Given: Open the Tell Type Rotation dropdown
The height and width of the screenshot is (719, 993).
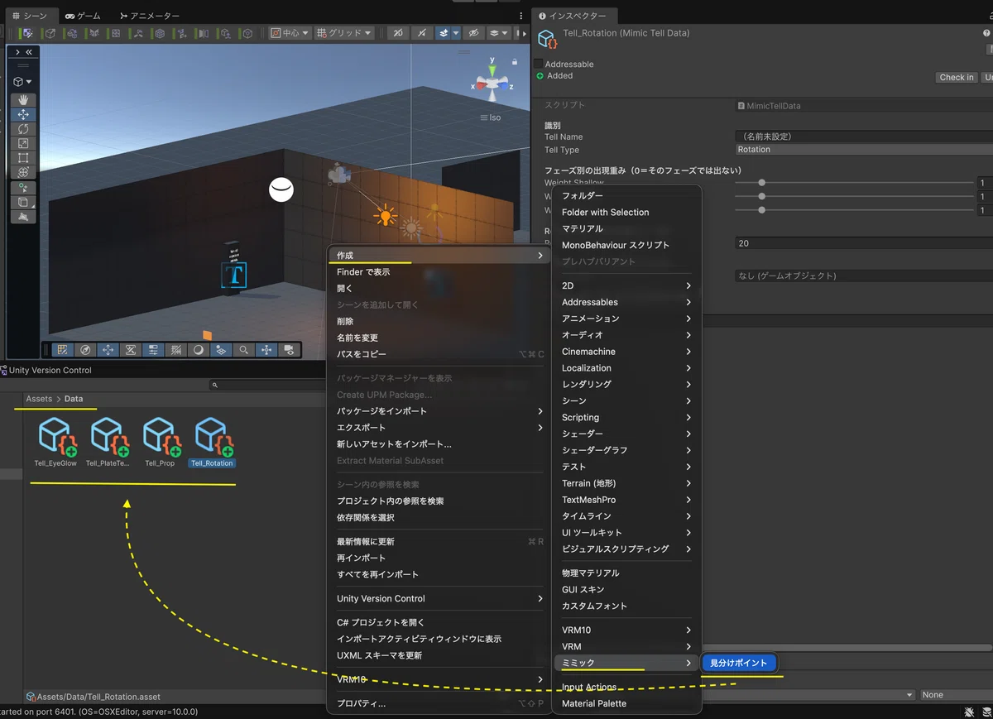Looking at the screenshot, I should click(x=863, y=150).
